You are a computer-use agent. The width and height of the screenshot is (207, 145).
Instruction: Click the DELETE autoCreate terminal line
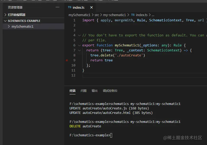click(85, 126)
